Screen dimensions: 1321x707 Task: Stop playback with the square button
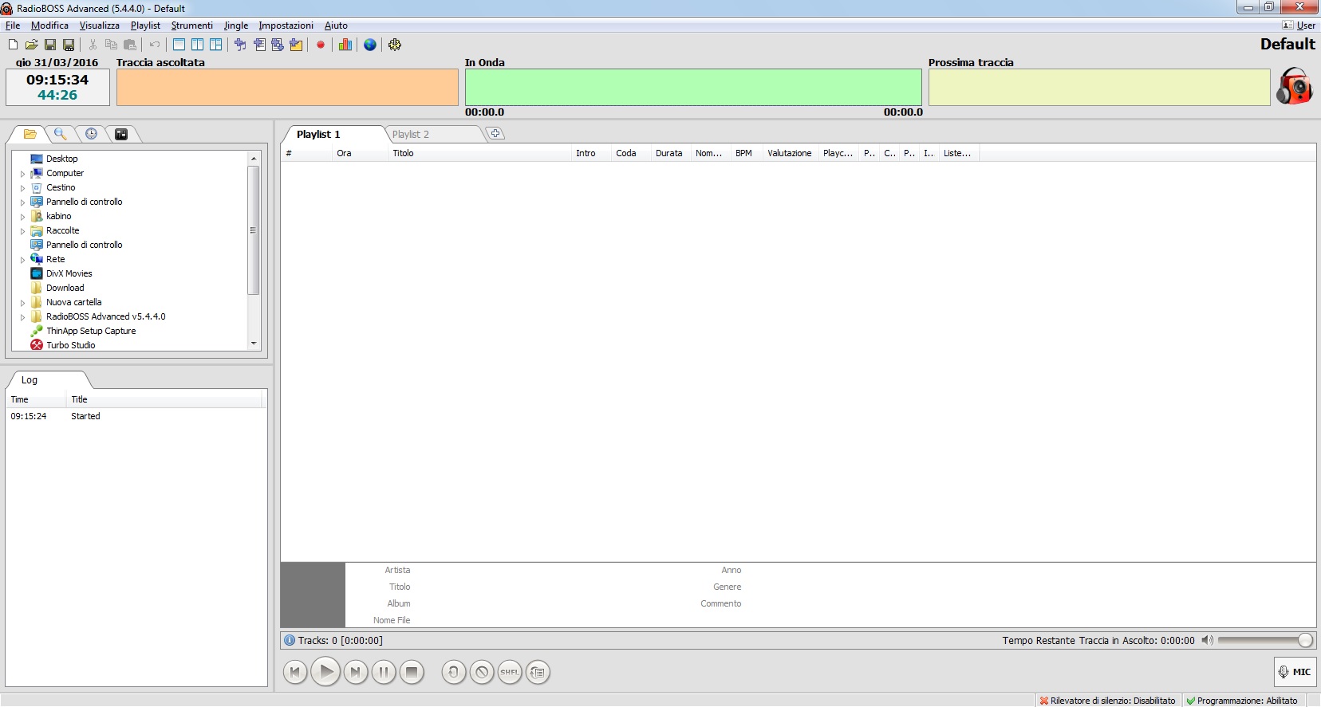(x=412, y=672)
